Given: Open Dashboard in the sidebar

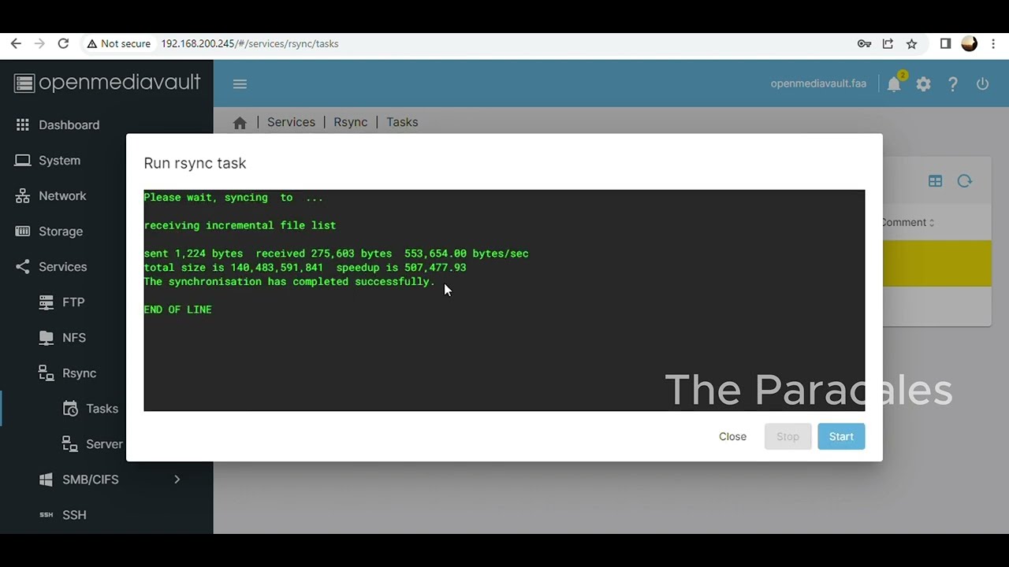Looking at the screenshot, I should (106, 125).
